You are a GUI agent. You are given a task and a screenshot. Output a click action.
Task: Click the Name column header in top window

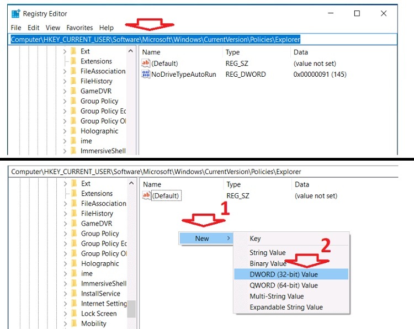coord(151,52)
